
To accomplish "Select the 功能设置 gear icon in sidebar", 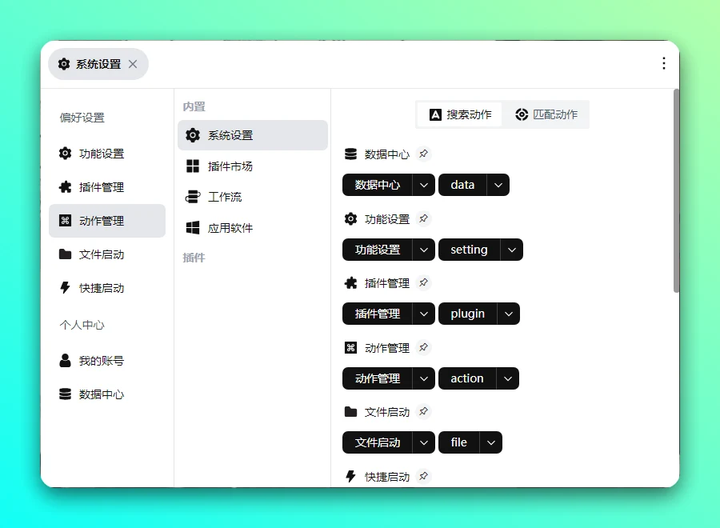I will point(66,154).
